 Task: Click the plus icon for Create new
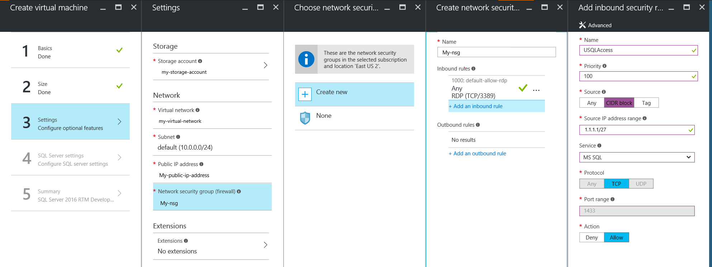click(305, 94)
